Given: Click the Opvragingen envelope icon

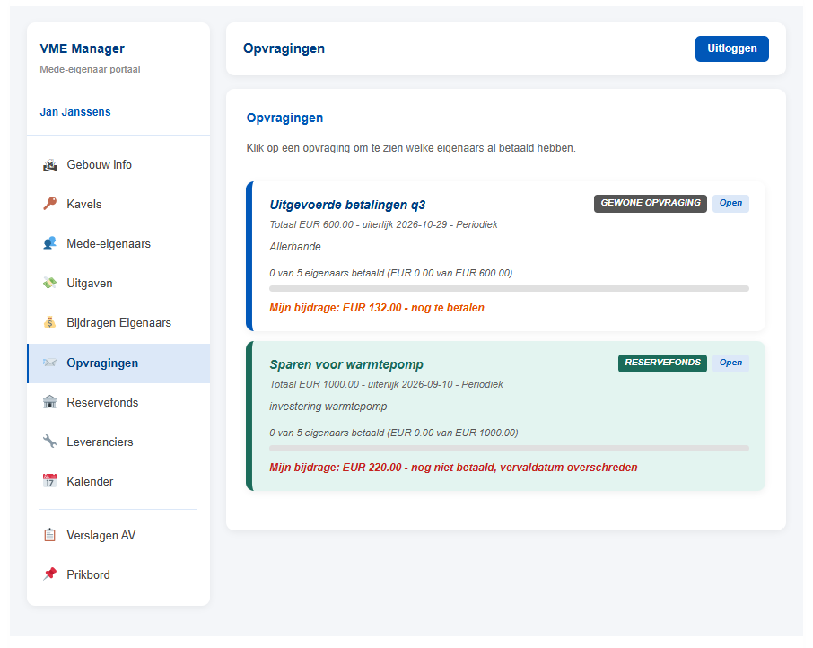Looking at the screenshot, I should point(49,363).
